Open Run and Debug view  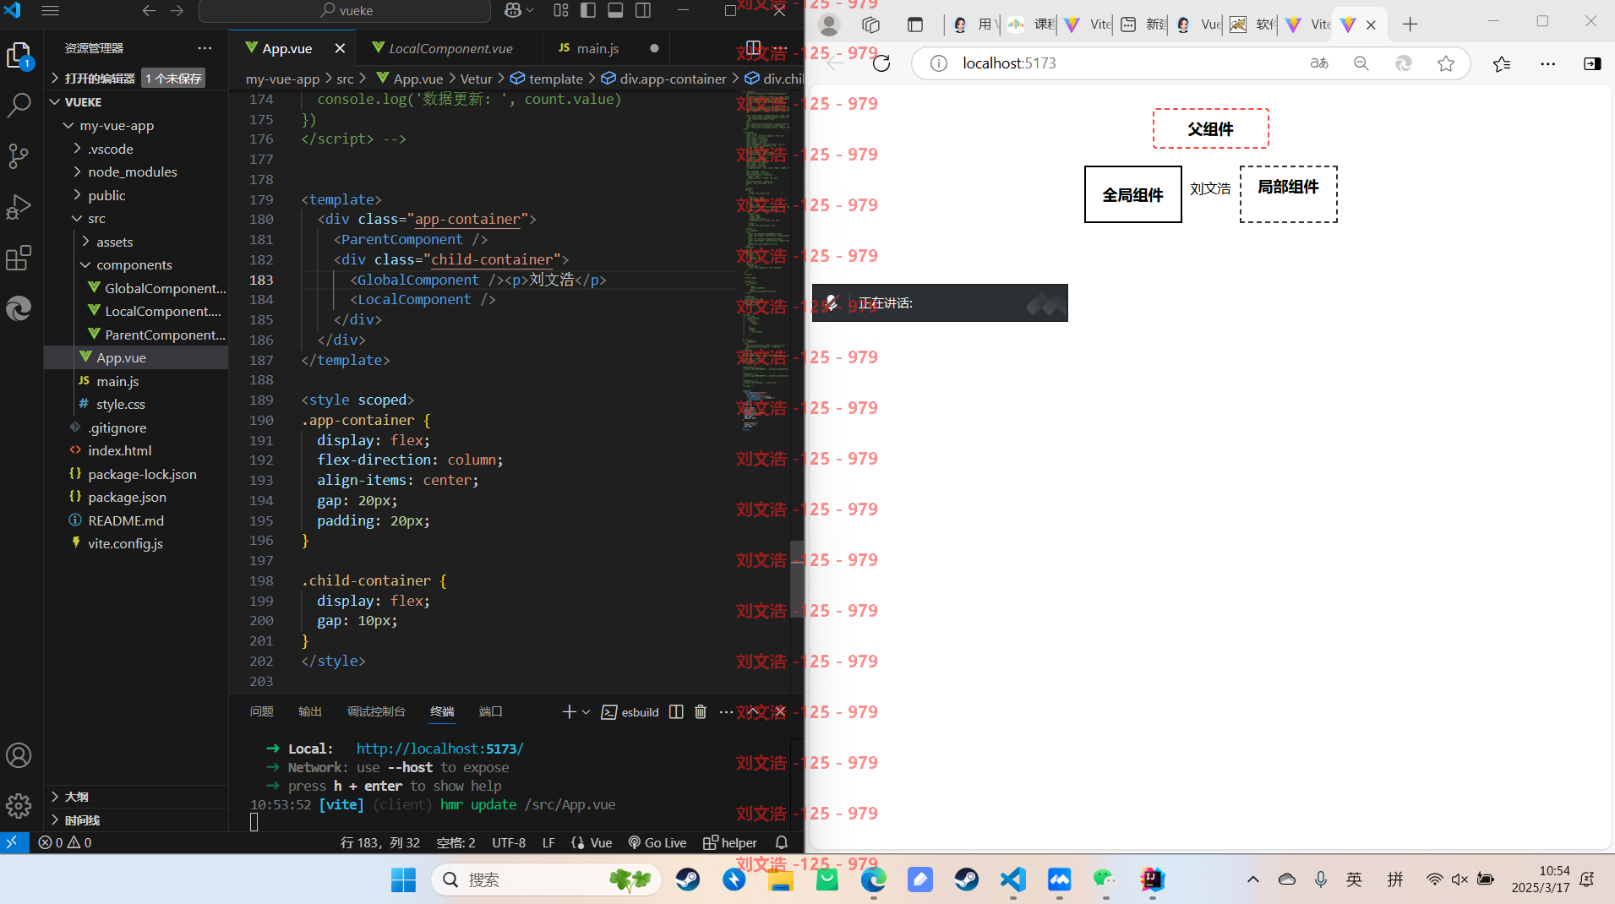point(19,207)
